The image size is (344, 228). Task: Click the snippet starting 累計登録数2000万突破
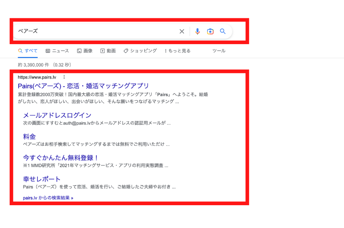pyautogui.click(x=113, y=98)
